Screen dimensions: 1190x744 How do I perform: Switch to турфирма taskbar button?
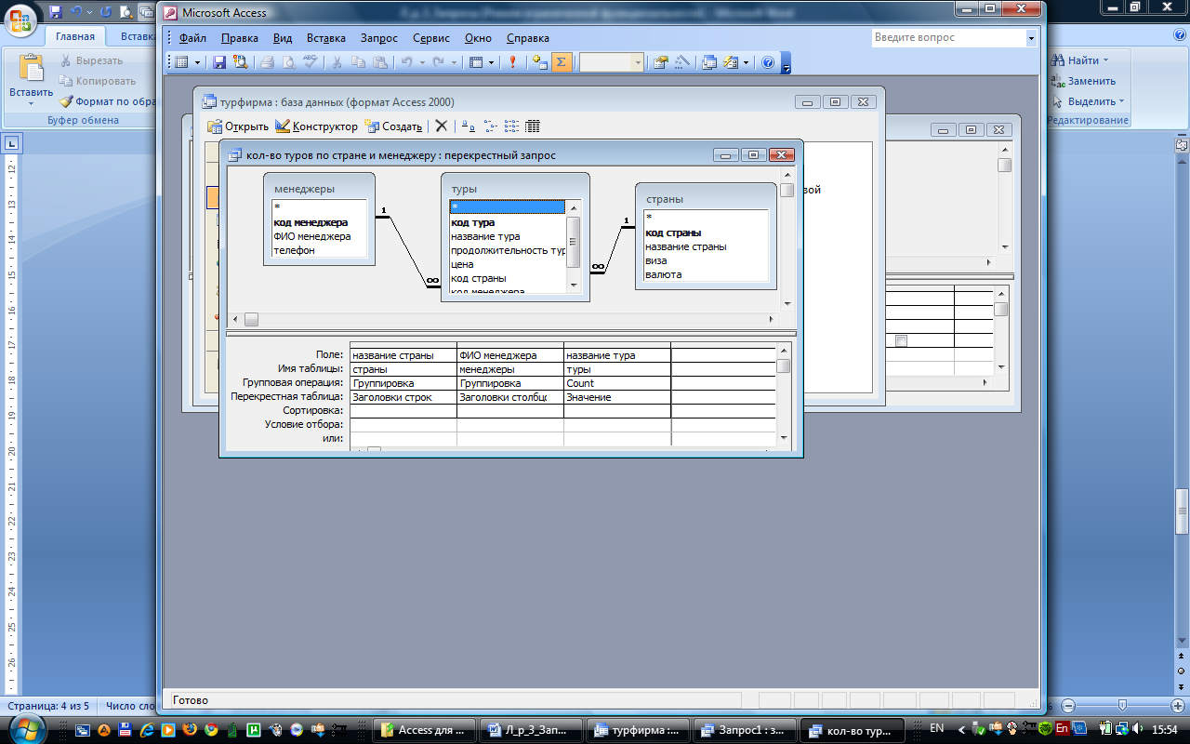pyautogui.click(x=639, y=730)
